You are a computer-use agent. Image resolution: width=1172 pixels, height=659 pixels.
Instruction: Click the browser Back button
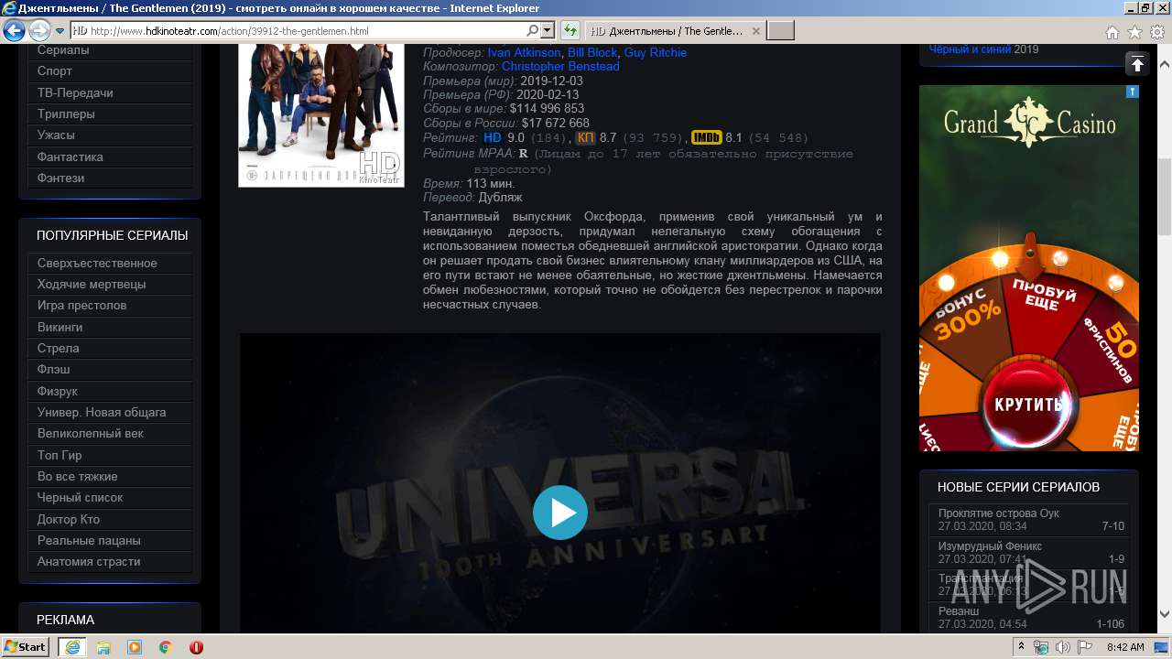pyautogui.click(x=14, y=31)
